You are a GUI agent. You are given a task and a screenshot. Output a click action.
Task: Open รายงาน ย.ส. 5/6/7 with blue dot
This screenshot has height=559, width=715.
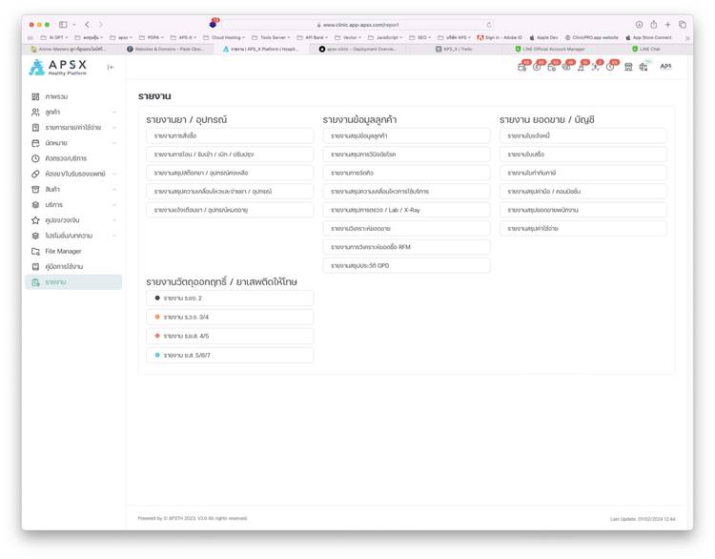click(x=229, y=355)
